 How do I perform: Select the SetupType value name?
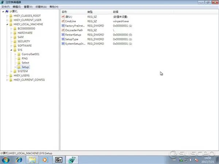point(72,39)
